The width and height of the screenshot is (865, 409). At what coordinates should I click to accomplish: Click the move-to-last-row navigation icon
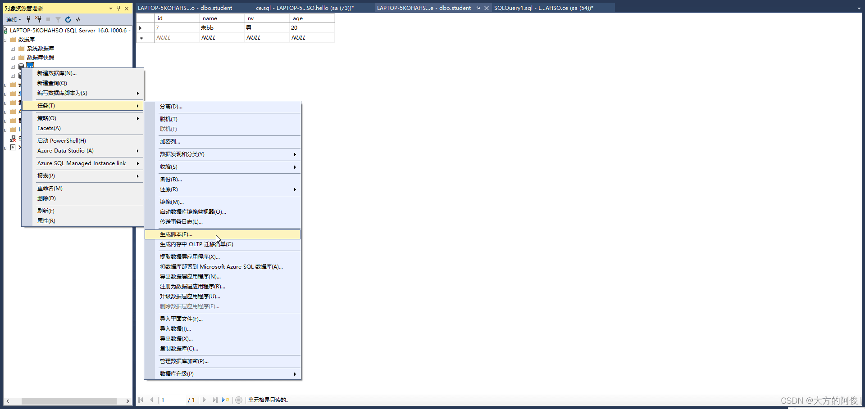click(x=215, y=400)
